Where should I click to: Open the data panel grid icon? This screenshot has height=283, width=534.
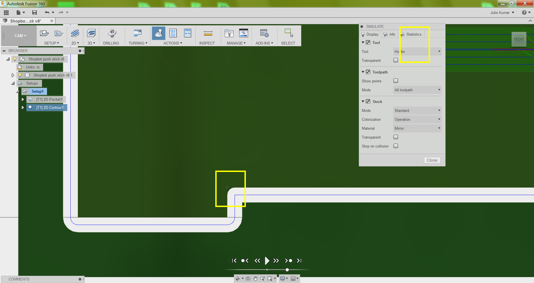point(6,13)
